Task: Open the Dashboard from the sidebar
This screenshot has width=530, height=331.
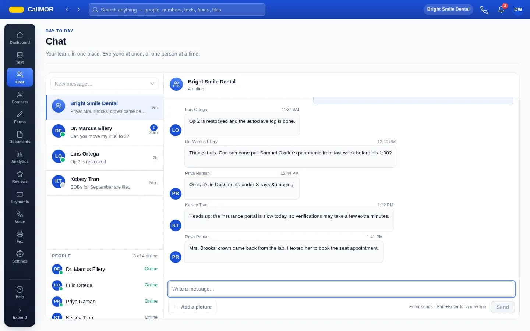Action: pos(20,38)
